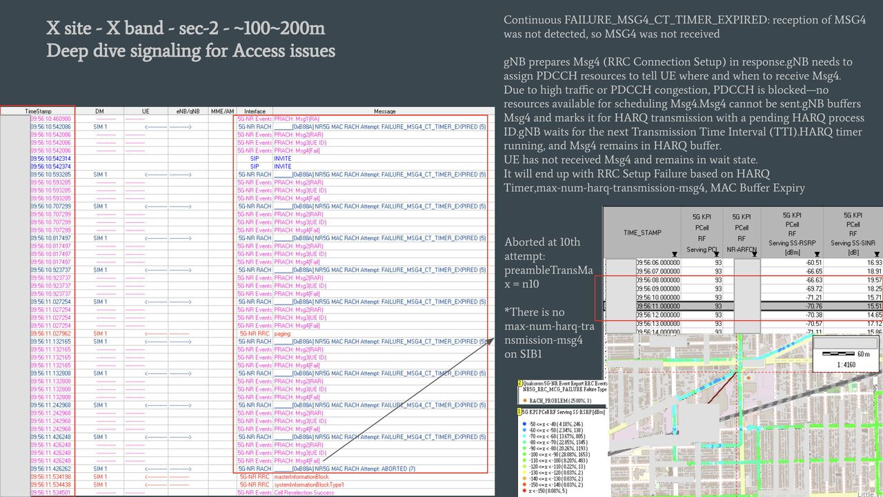Click the green -100<=x<-90 legend dot
This screenshot has width=883, height=497.
point(526,455)
